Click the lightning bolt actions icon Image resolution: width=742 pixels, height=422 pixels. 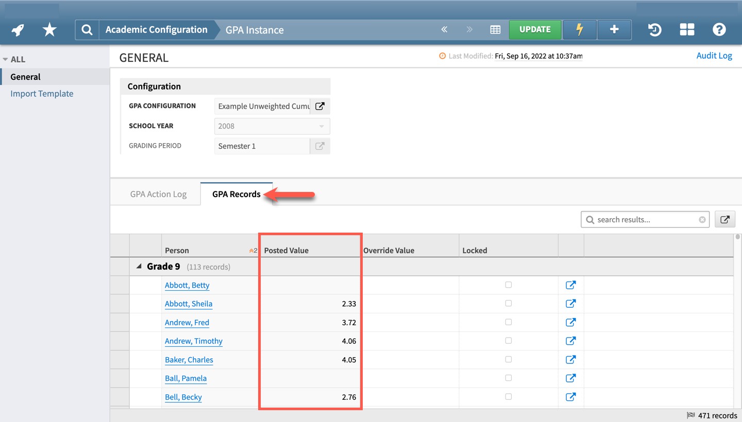point(579,30)
